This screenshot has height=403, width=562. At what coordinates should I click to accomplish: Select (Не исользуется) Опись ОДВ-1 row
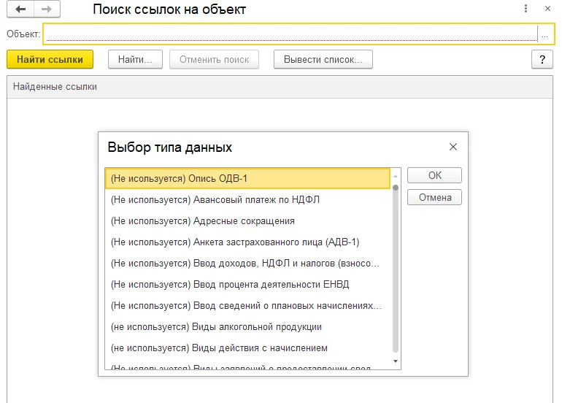point(247,179)
